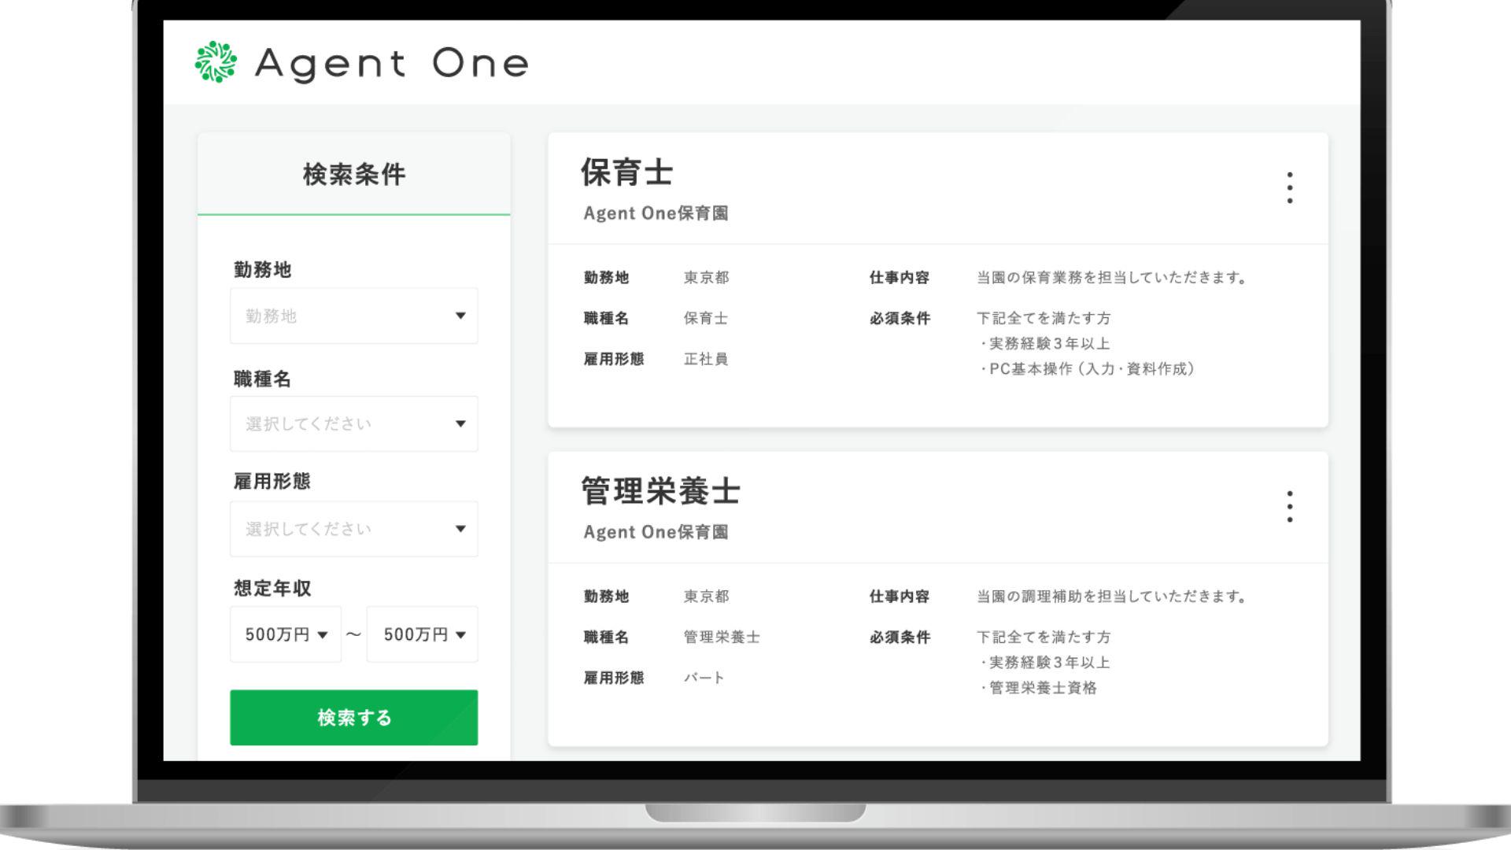The image size is (1511, 850).
Task: Open the 管理栄養士 card options menu (three dots)
Action: (x=1290, y=508)
